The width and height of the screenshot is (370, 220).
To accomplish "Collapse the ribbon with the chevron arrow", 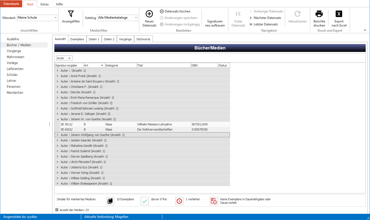I will (x=365, y=30).
